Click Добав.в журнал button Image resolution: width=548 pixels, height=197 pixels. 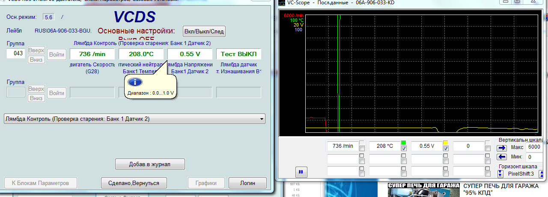[x=150, y=164]
